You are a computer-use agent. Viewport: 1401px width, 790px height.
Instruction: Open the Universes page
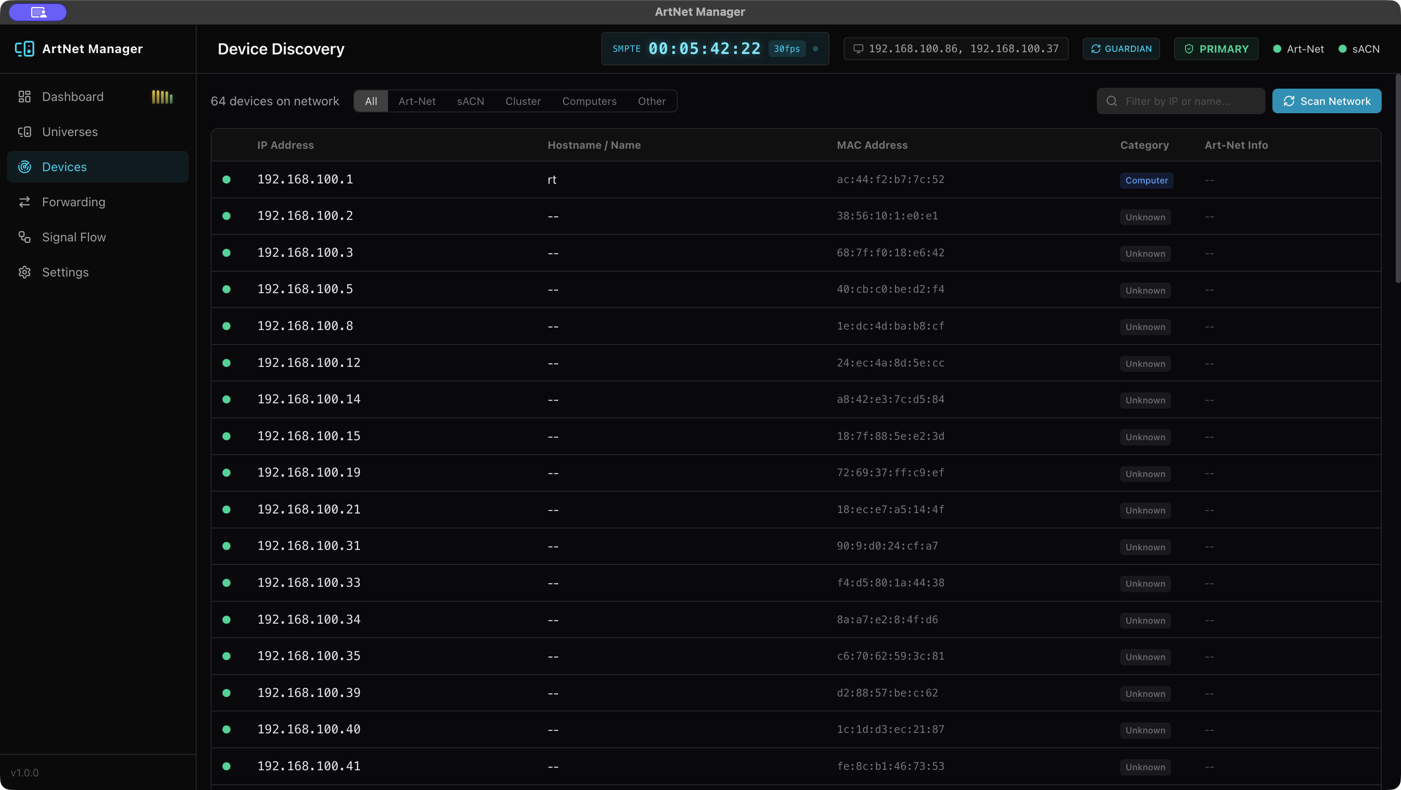(98, 132)
